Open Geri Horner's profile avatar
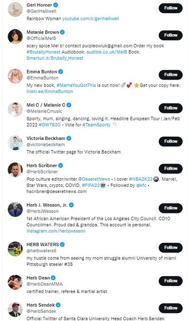188x321 pixels. 15,9
